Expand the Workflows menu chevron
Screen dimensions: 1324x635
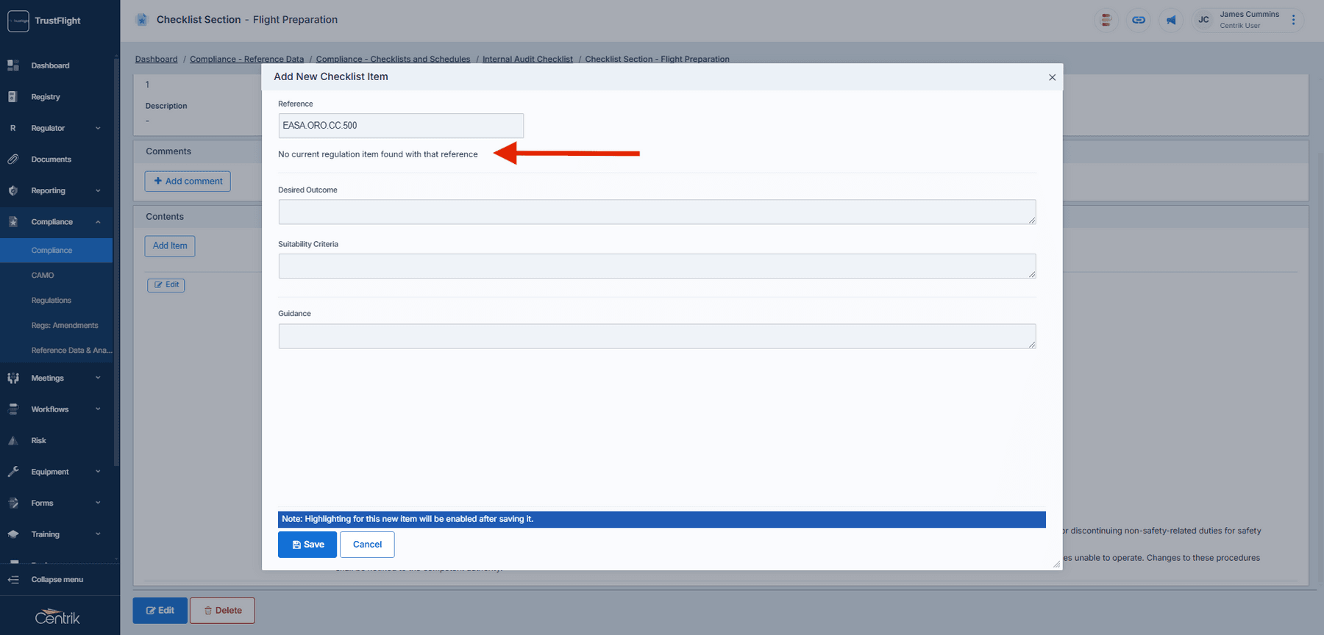[x=98, y=409]
